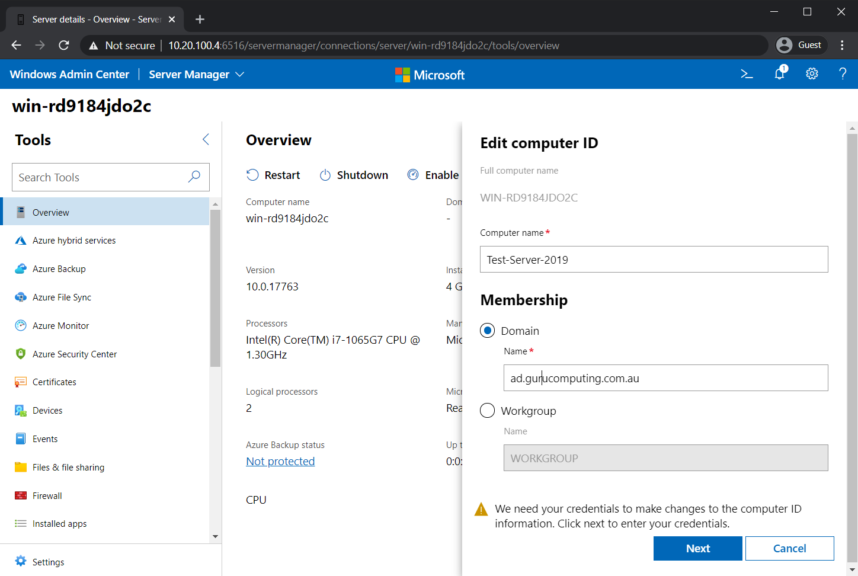Click the Cancel button
The image size is (858, 576).
pos(790,548)
